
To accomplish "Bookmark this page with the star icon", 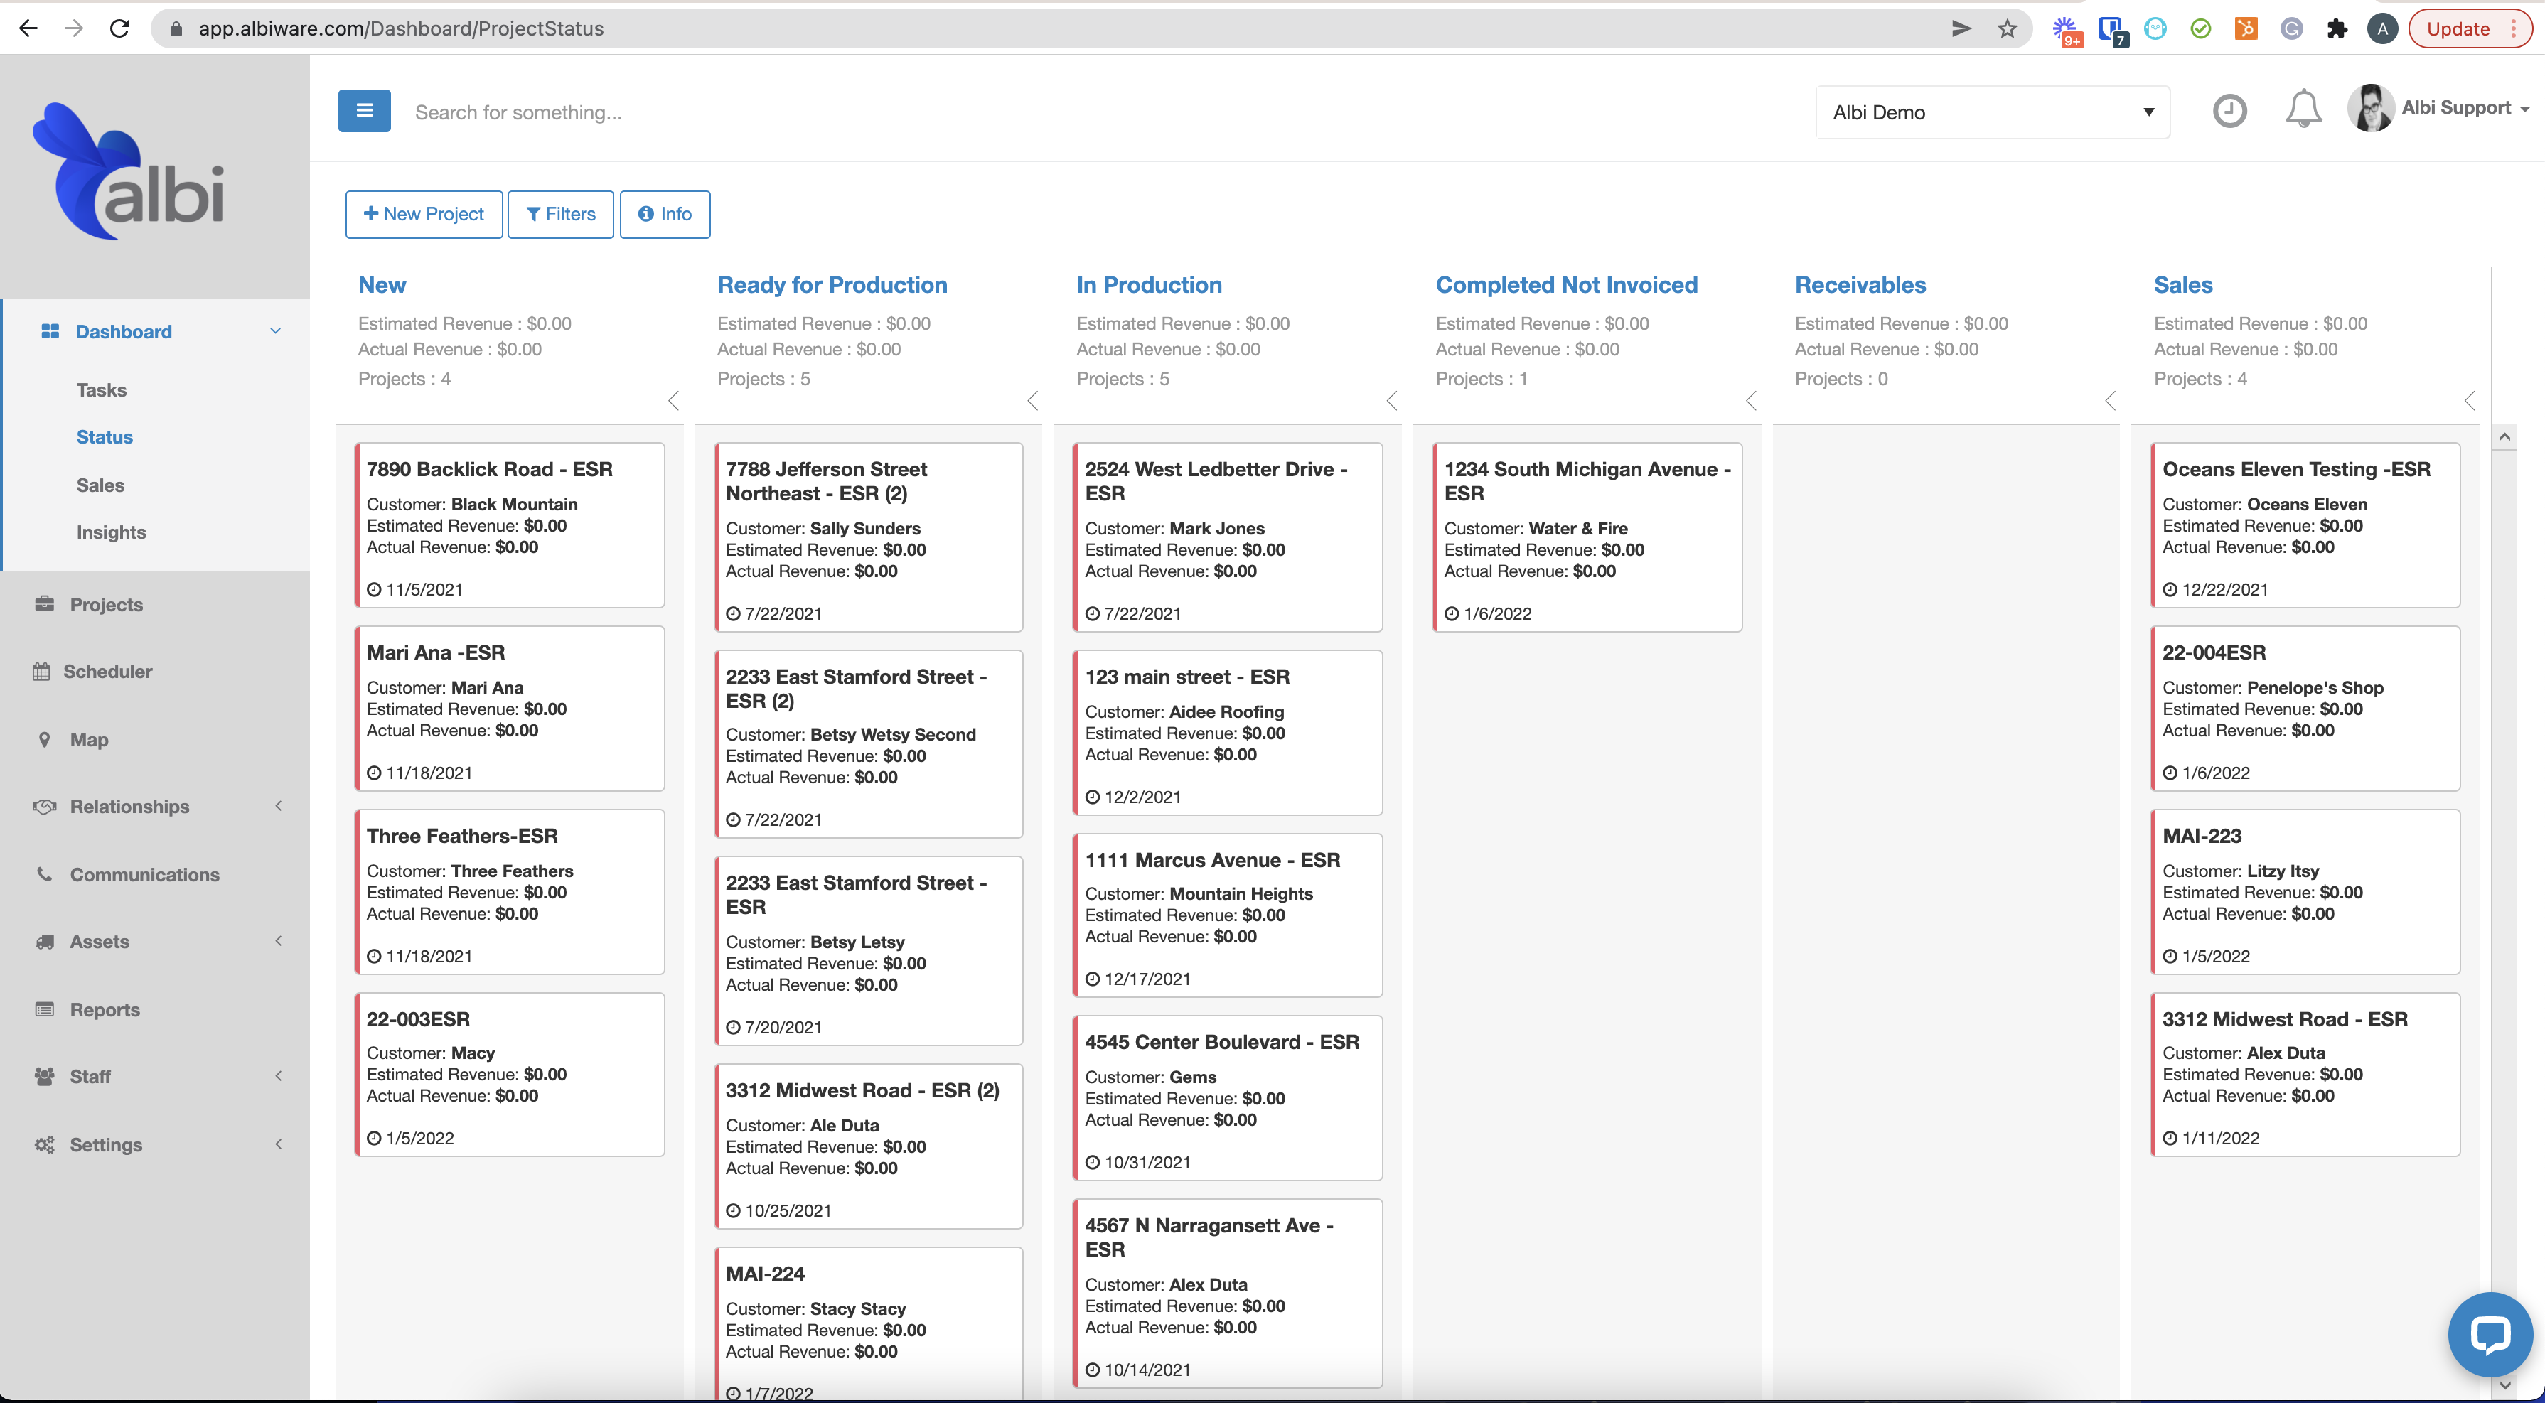I will [x=2007, y=28].
